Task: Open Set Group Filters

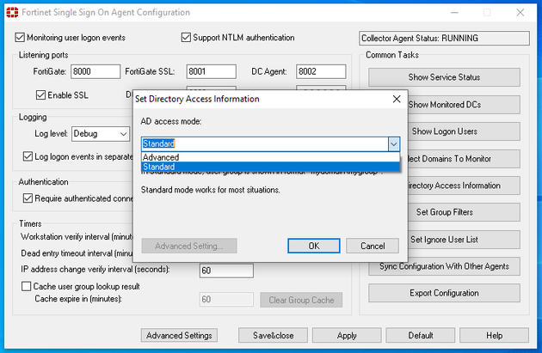Action: (464, 212)
